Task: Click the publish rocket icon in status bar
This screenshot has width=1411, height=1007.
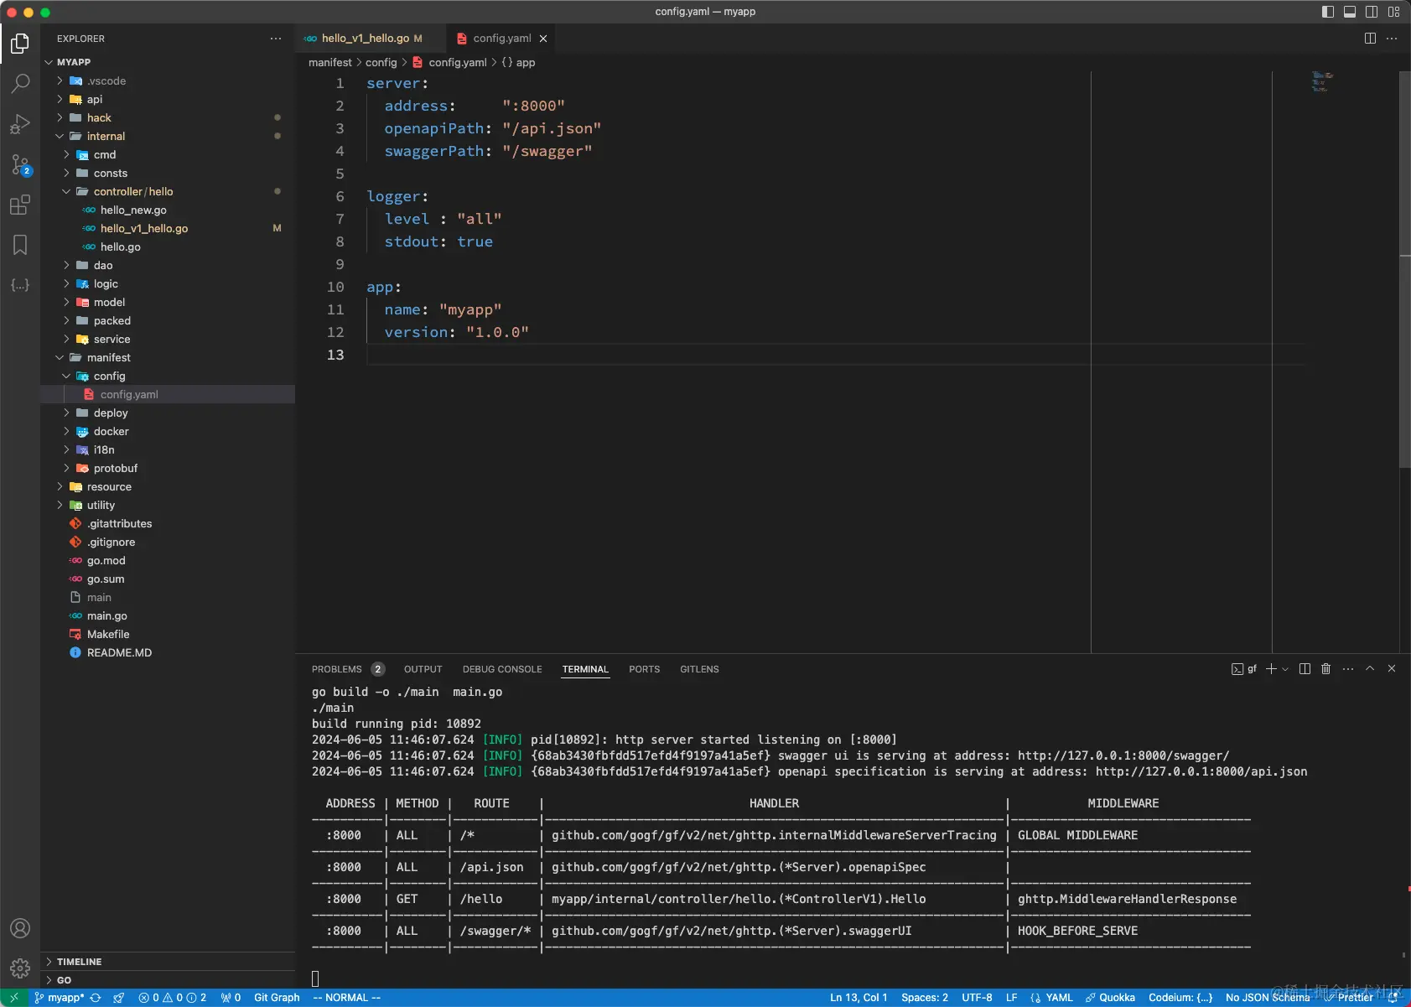Action: [x=119, y=998]
